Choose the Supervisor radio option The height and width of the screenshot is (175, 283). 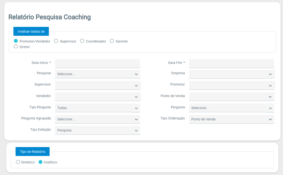point(56,41)
